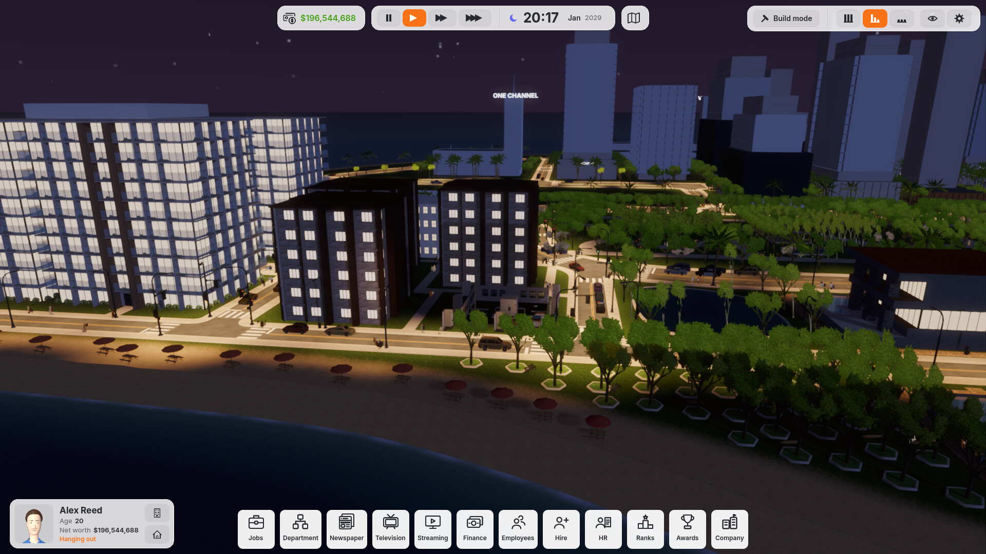986x554 pixels.
Task: Open the Finance panel
Action: [x=475, y=529]
